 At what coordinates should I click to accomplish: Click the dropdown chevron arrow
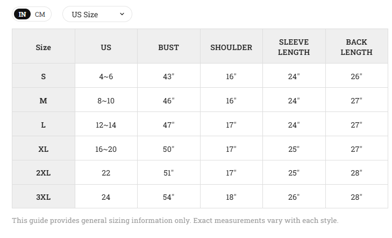click(x=122, y=14)
